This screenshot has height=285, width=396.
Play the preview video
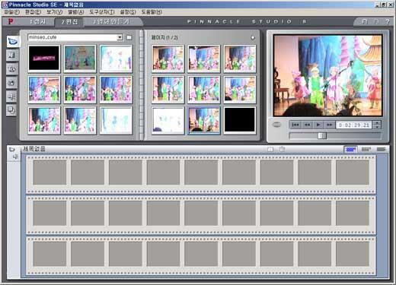pyautogui.click(x=318, y=125)
